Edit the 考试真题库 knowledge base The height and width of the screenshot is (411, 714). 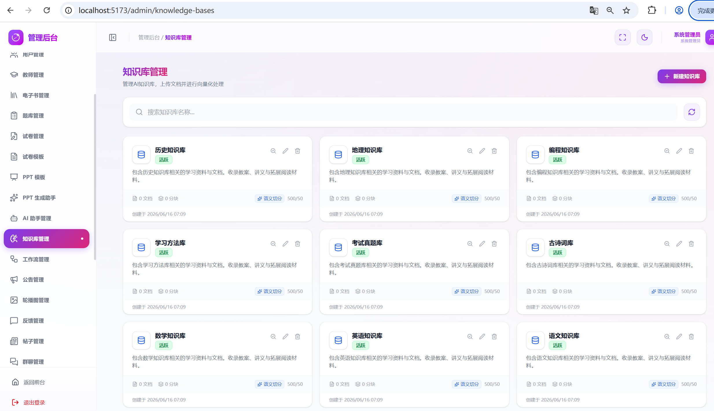(x=482, y=244)
